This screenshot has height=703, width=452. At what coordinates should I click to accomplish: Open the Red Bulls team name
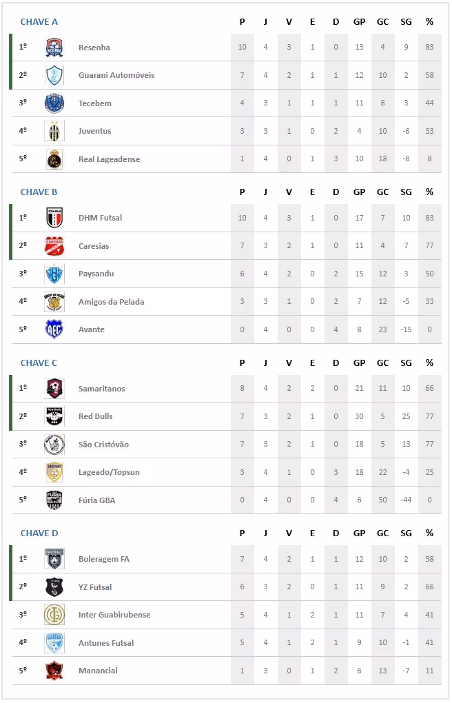[96, 416]
